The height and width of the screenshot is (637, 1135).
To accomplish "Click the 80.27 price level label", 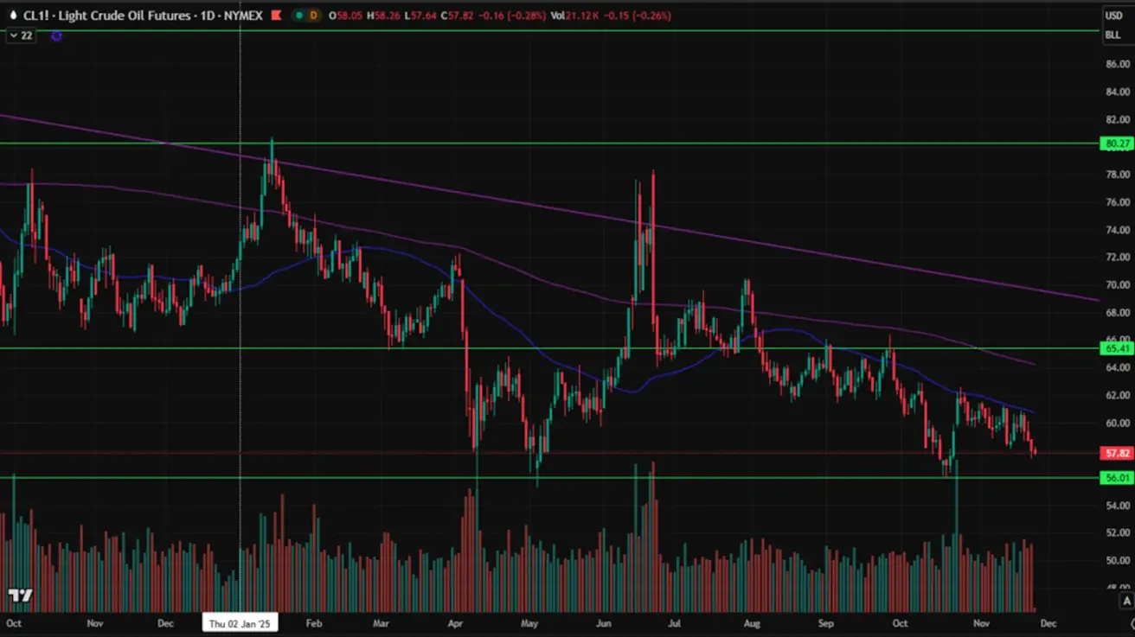I will pos(1116,144).
